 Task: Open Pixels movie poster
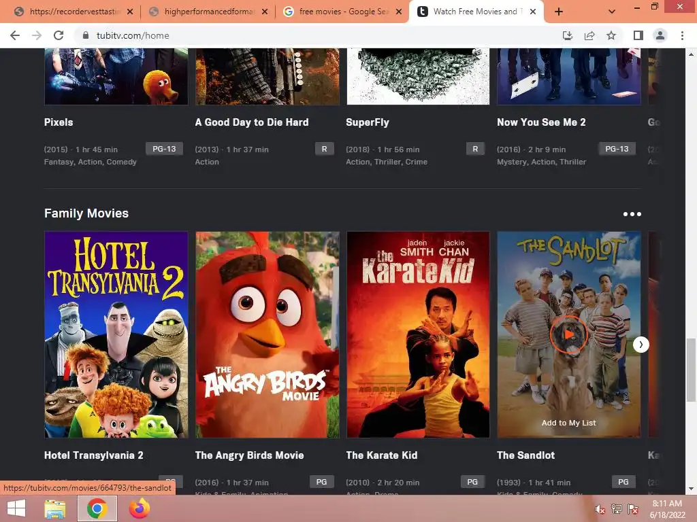point(116,76)
